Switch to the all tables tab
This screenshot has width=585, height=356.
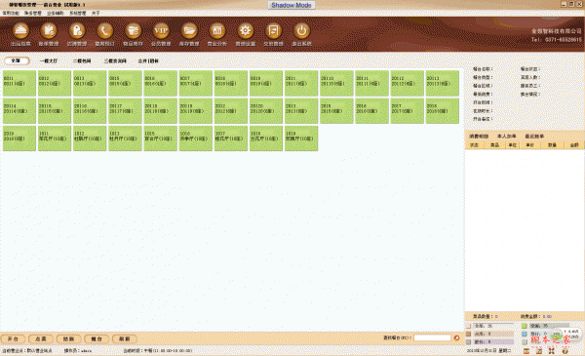pyautogui.click(x=16, y=60)
